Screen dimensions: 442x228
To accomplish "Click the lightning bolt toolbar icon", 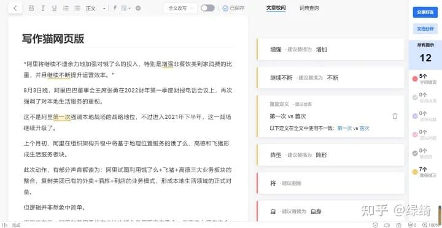I will 115,8.
